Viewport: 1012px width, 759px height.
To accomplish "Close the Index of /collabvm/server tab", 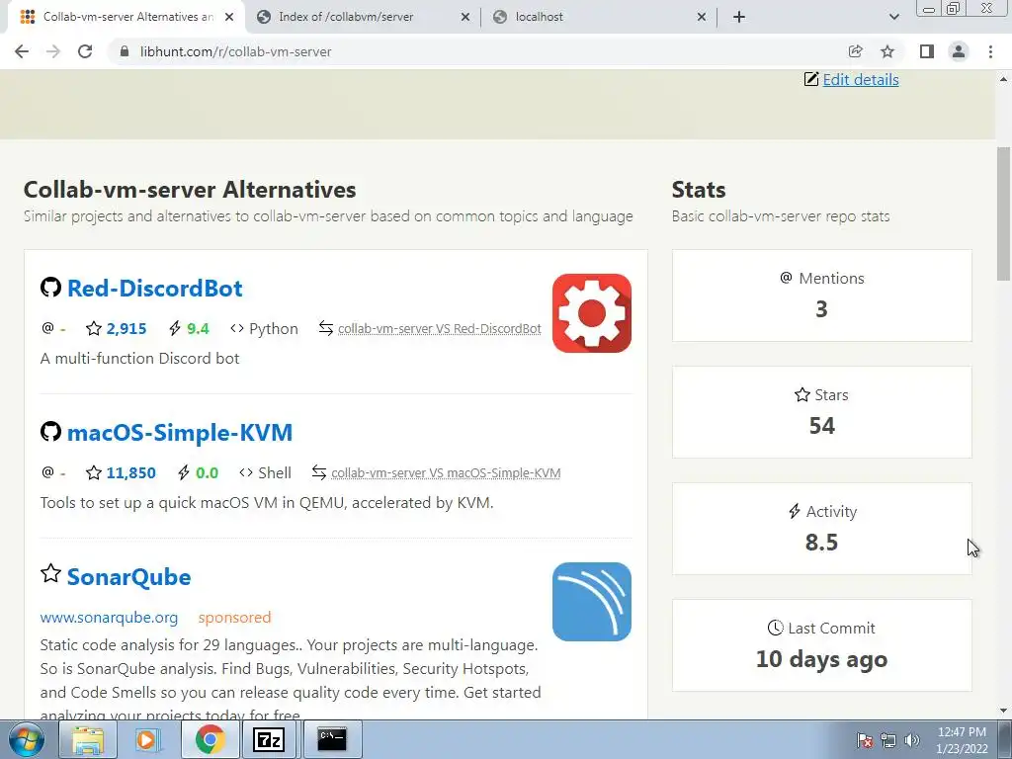I will pyautogui.click(x=465, y=17).
